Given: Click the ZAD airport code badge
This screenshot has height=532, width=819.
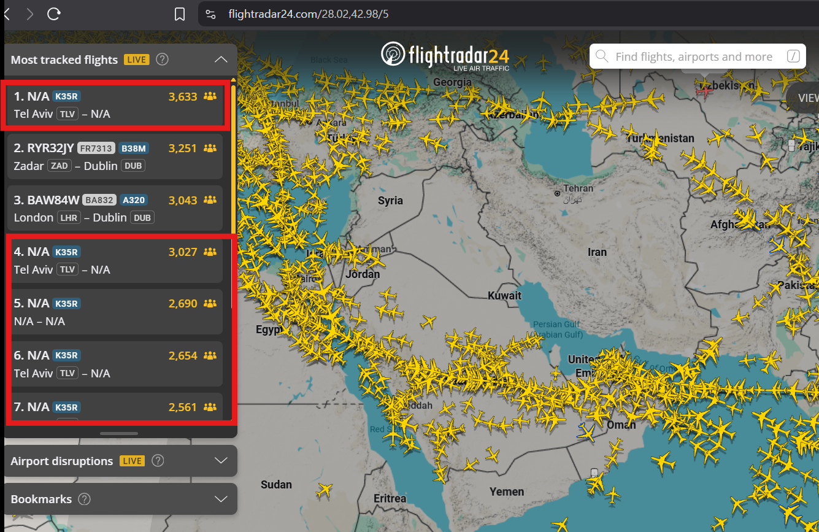Looking at the screenshot, I should [x=60, y=166].
